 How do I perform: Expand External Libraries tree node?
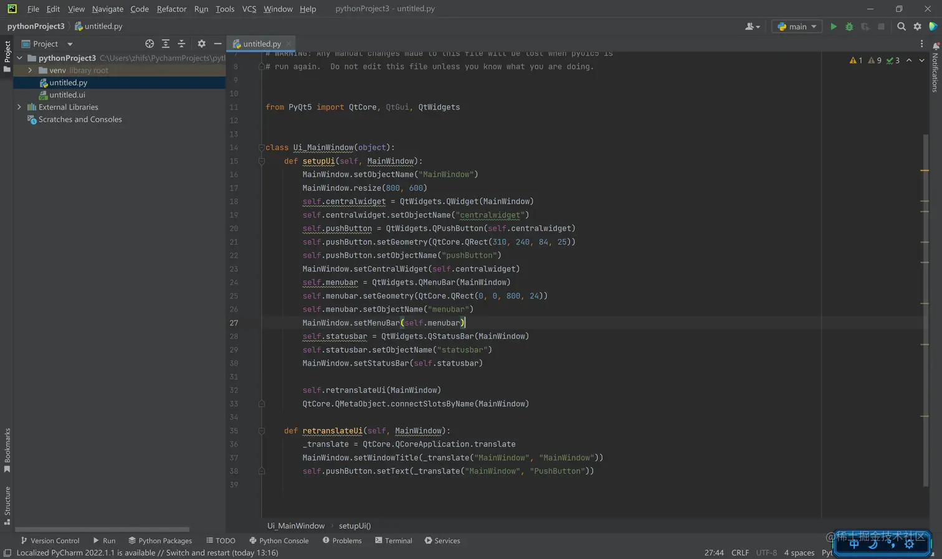point(19,107)
